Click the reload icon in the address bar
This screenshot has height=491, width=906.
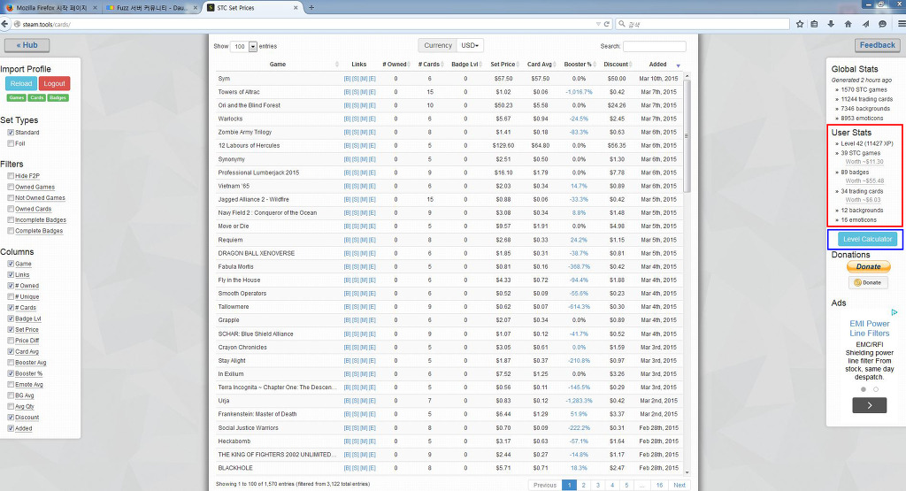click(607, 24)
